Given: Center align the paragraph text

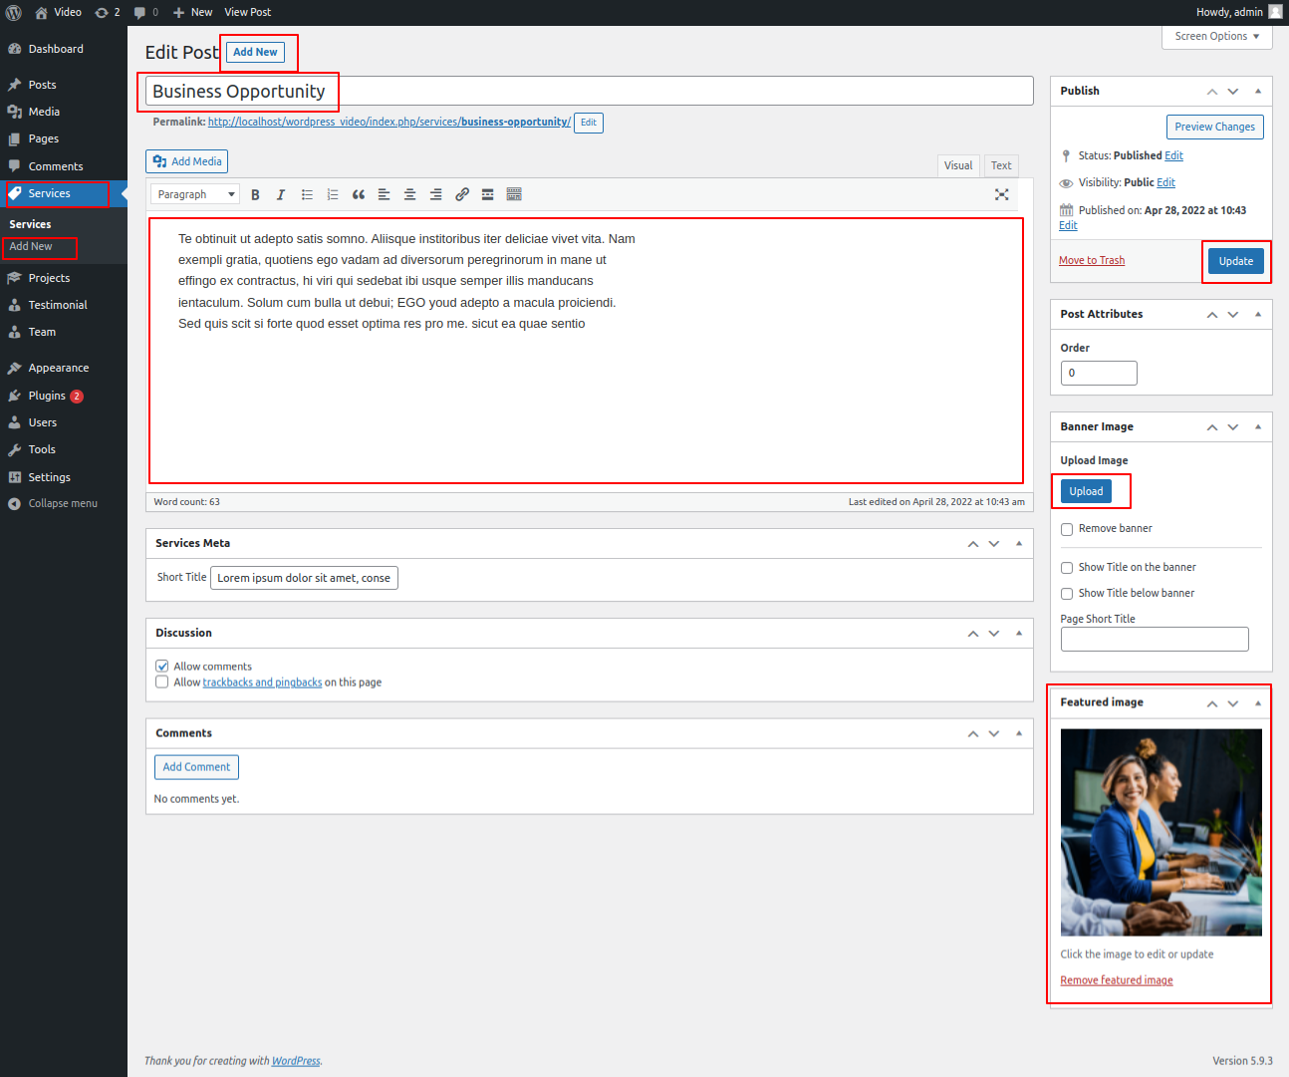Looking at the screenshot, I should (409, 195).
